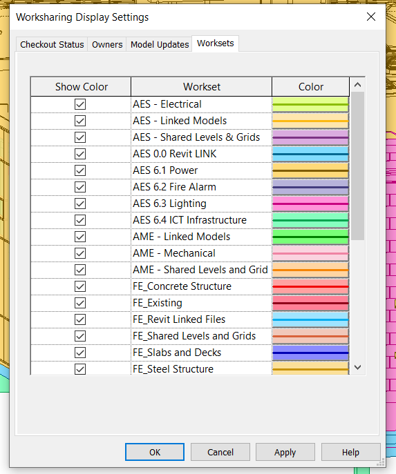Change the FE_Concrete Structure red swatch
396x474 pixels.
(x=310, y=286)
